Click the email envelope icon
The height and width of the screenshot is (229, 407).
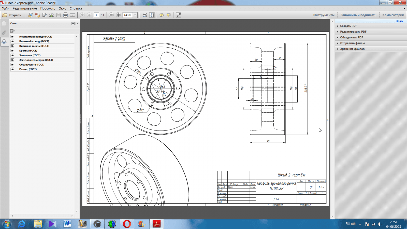click(72, 15)
